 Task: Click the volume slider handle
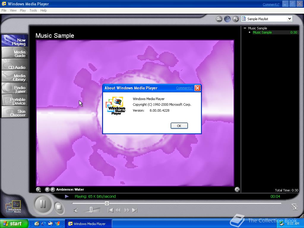tap(91, 210)
